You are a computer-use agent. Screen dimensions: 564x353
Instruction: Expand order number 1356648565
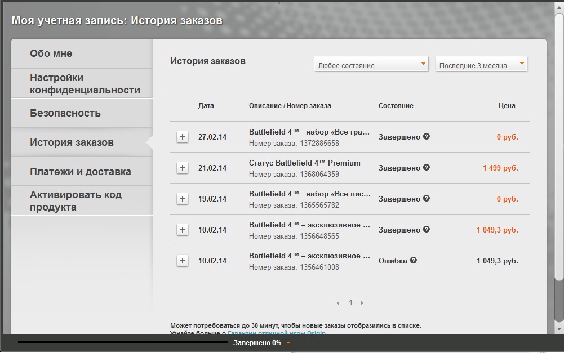pyautogui.click(x=183, y=230)
